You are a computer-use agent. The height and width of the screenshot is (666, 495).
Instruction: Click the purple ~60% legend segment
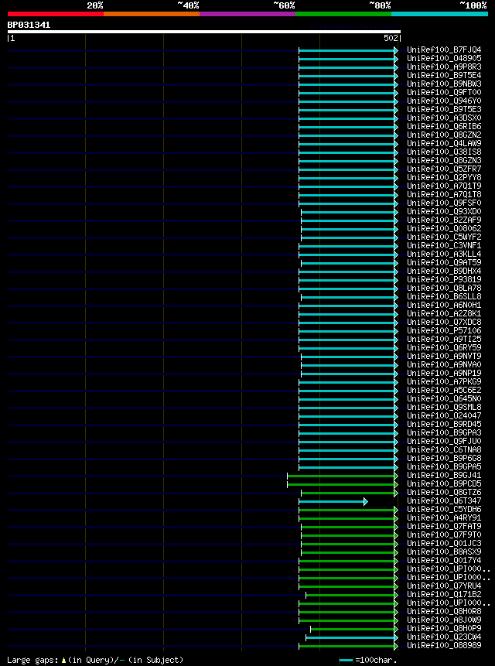[x=247, y=14]
